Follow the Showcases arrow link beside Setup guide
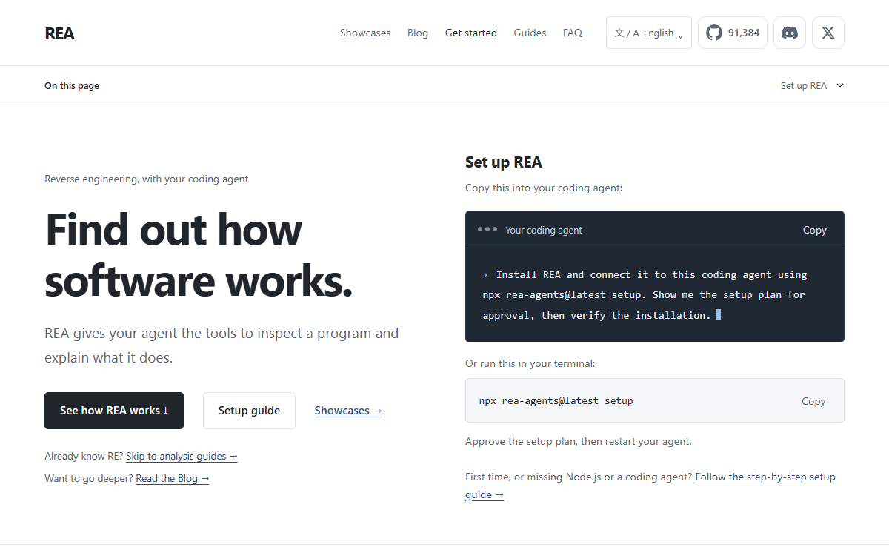The width and height of the screenshot is (889, 556). click(x=348, y=411)
